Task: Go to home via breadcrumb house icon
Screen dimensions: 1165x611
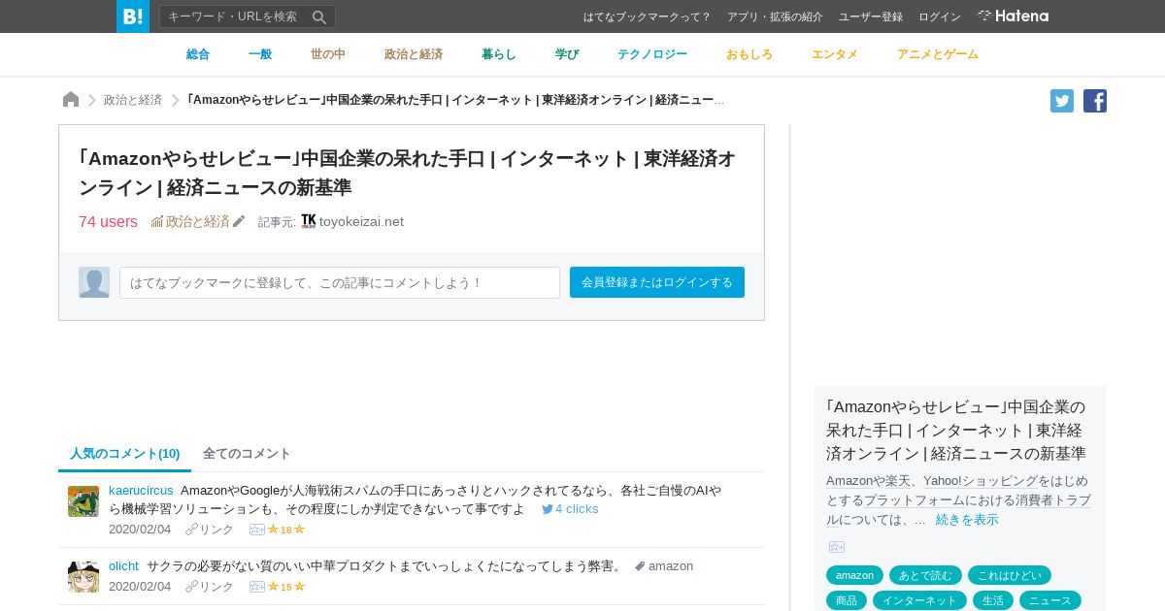Action: point(71,100)
